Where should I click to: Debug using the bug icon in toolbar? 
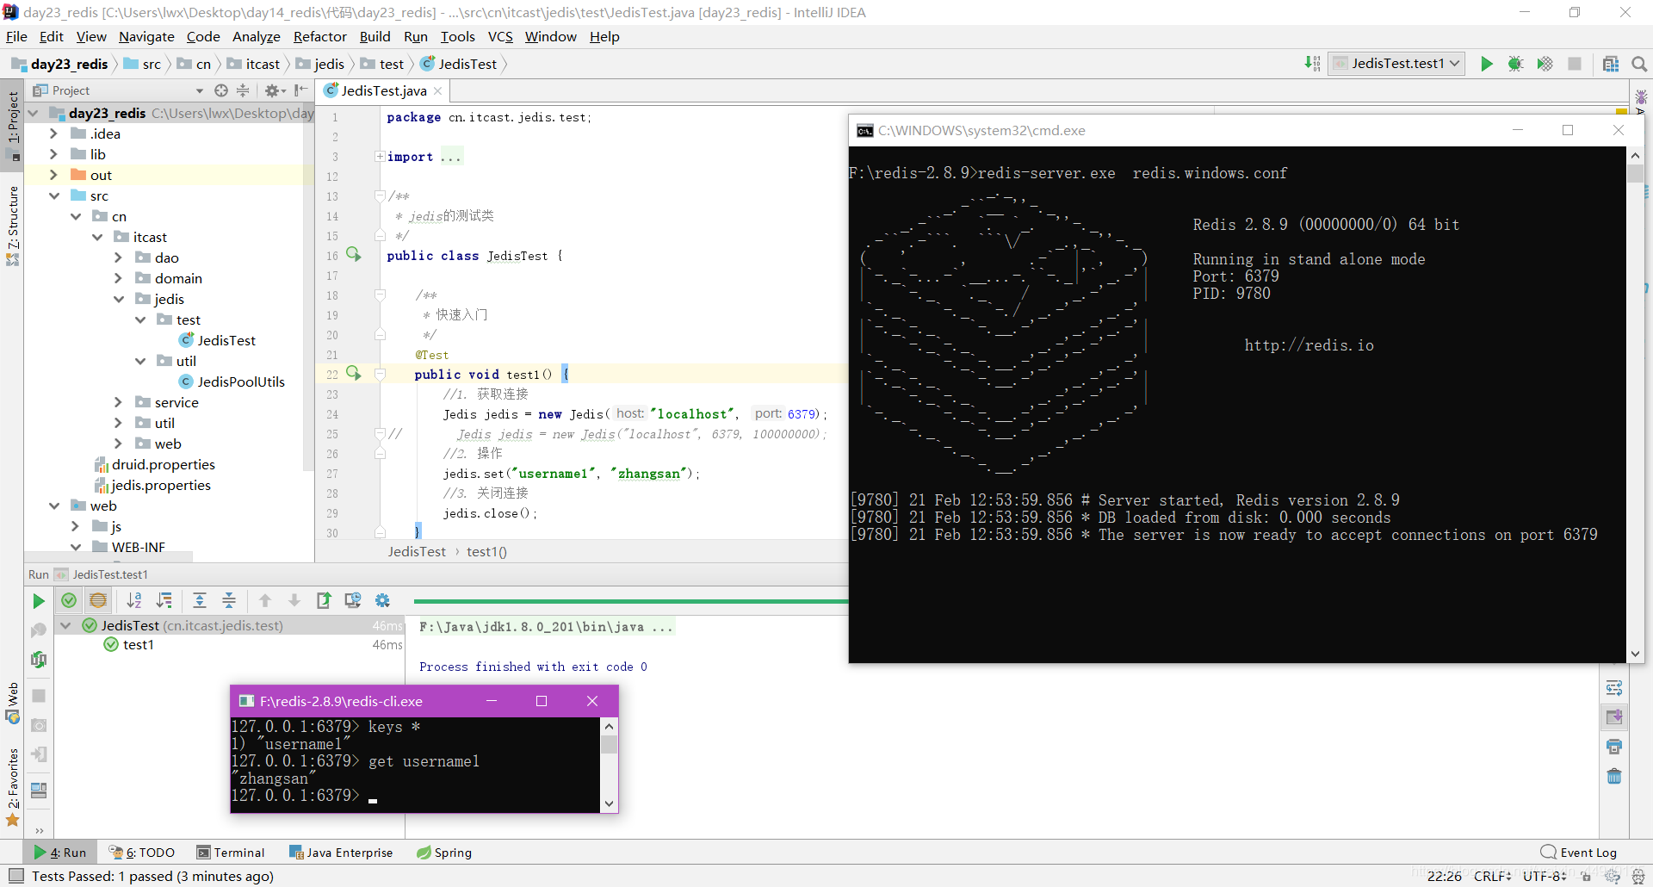[1516, 64]
